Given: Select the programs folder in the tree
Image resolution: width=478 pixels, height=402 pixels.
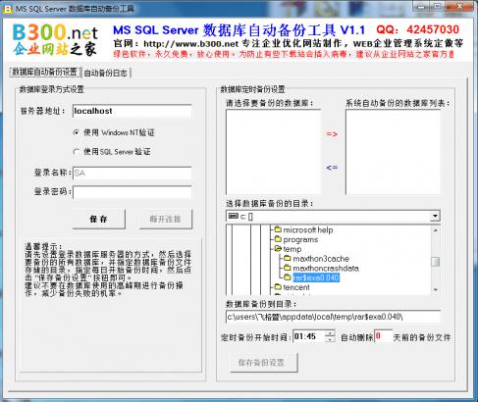Looking at the screenshot, I should (300, 239).
